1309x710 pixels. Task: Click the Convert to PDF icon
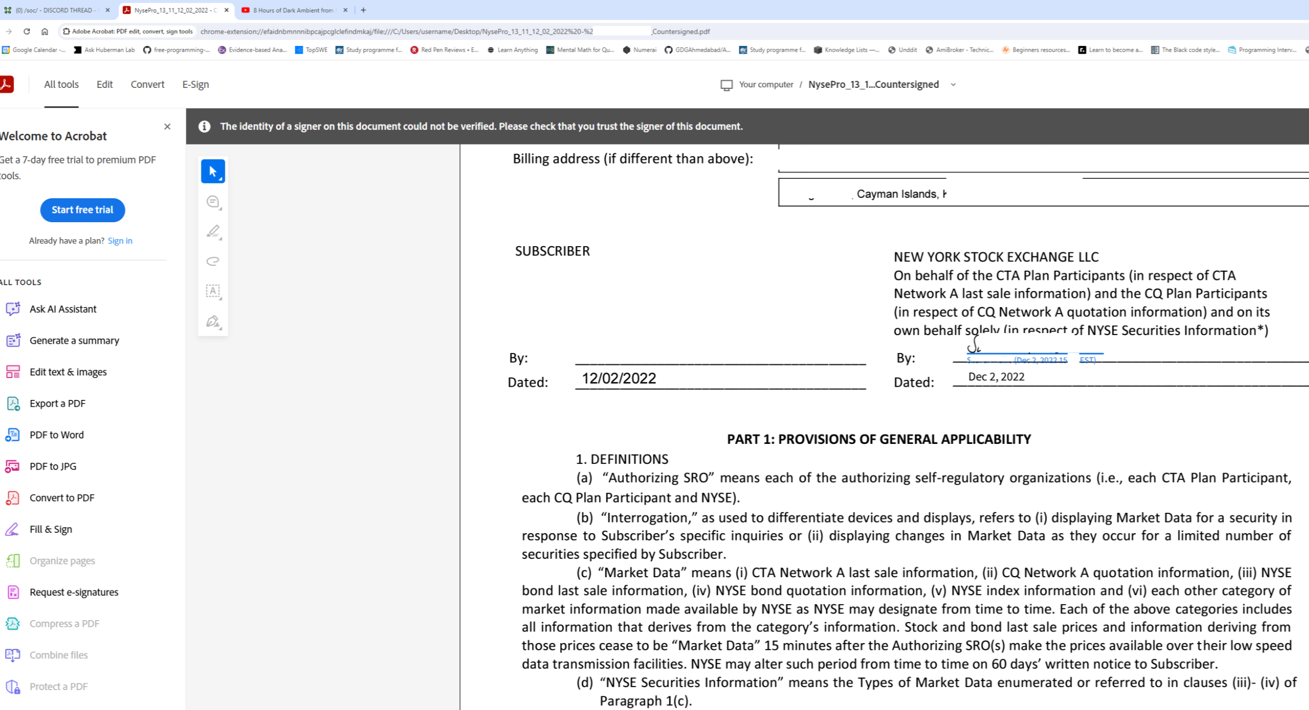click(13, 498)
